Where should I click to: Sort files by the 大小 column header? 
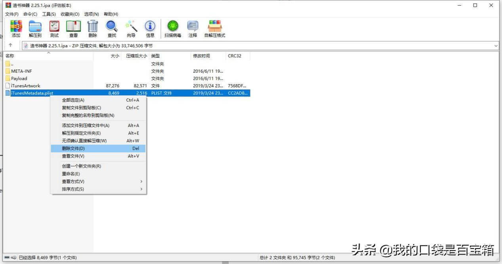pyautogui.click(x=114, y=56)
